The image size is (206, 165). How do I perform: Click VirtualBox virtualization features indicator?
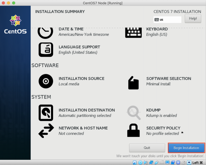[x=178, y=162]
